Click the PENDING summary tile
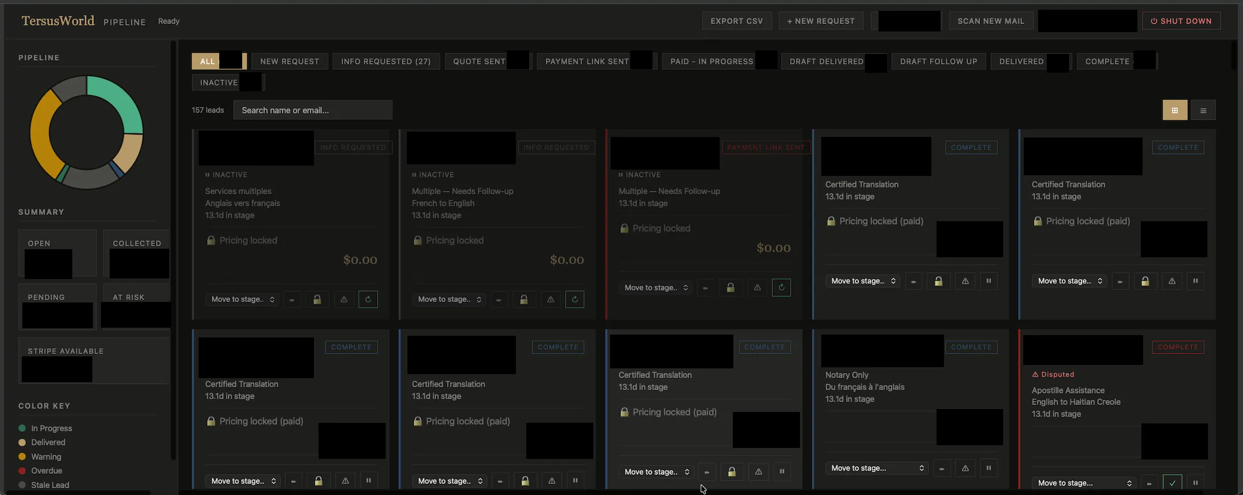The height and width of the screenshot is (495, 1243). [57, 307]
